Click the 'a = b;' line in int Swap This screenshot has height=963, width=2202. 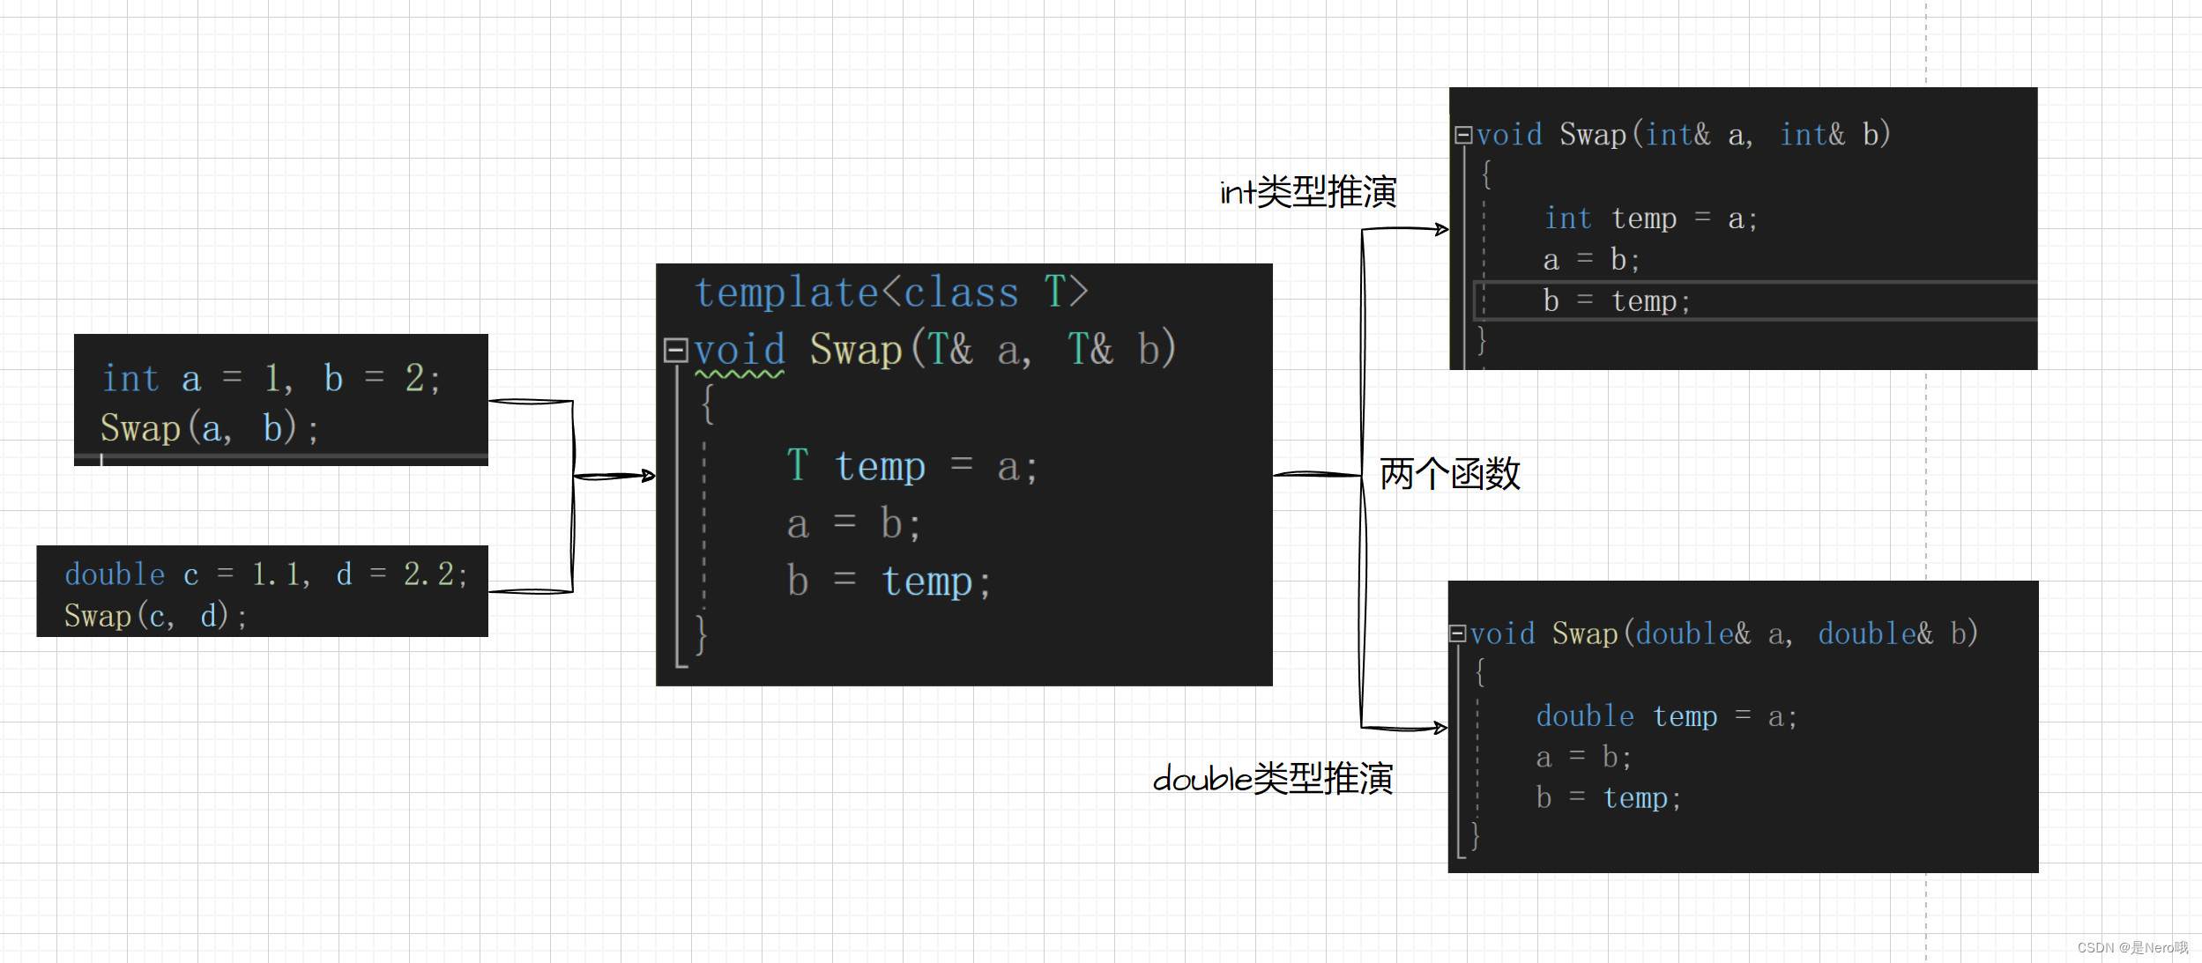coord(1591,260)
